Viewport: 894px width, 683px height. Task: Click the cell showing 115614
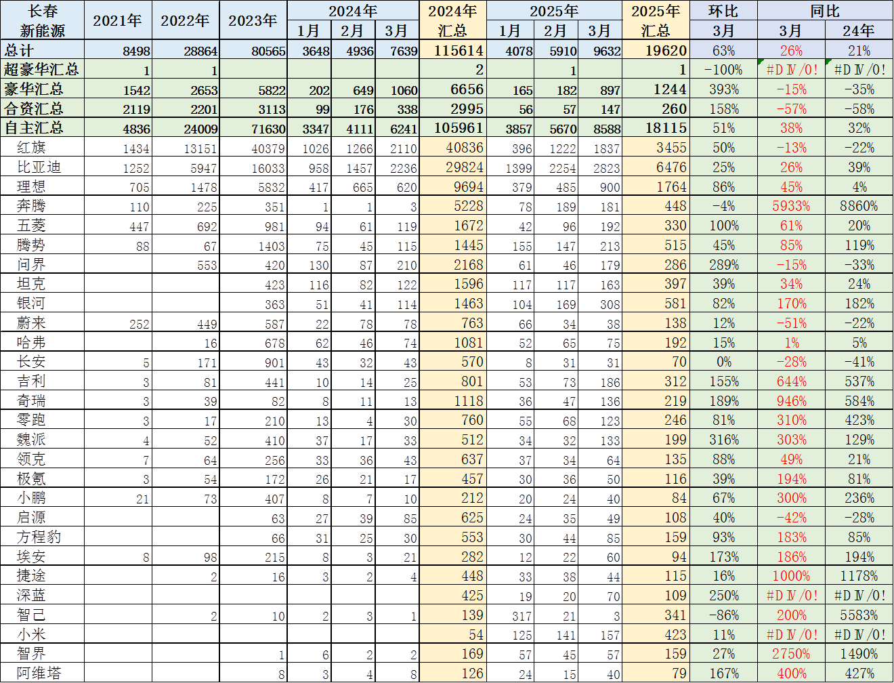452,51
